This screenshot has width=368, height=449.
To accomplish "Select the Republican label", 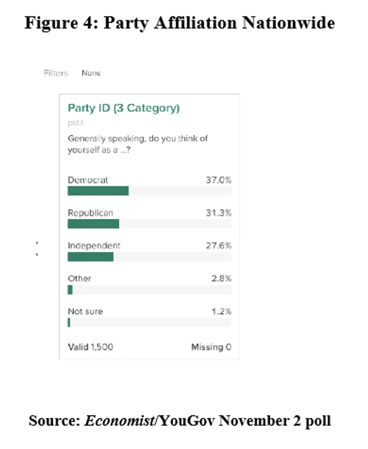I will pos(90,213).
